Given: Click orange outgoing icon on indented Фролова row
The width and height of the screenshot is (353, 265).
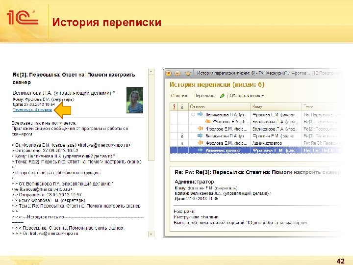Looking at the screenshot, I should point(208,122).
